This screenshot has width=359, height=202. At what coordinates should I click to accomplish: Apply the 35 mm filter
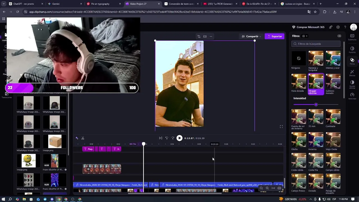316,118
